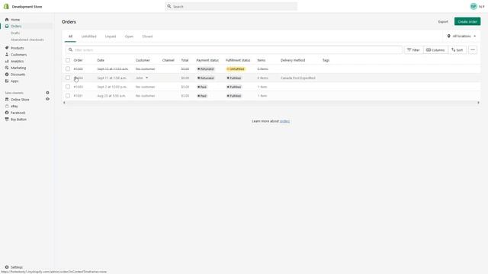View Online Store with eye icon
This screenshot has height=274, width=488.
[47, 99]
